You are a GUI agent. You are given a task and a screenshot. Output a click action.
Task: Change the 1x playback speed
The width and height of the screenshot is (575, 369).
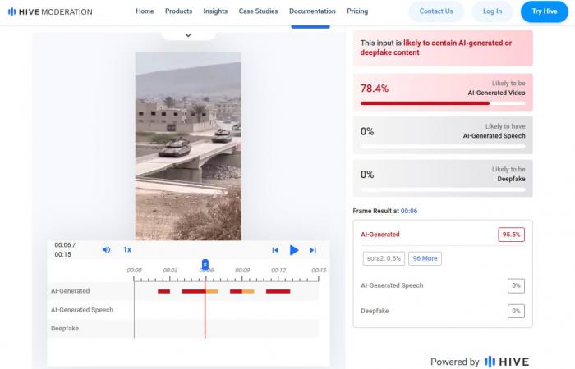pyautogui.click(x=127, y=249)
